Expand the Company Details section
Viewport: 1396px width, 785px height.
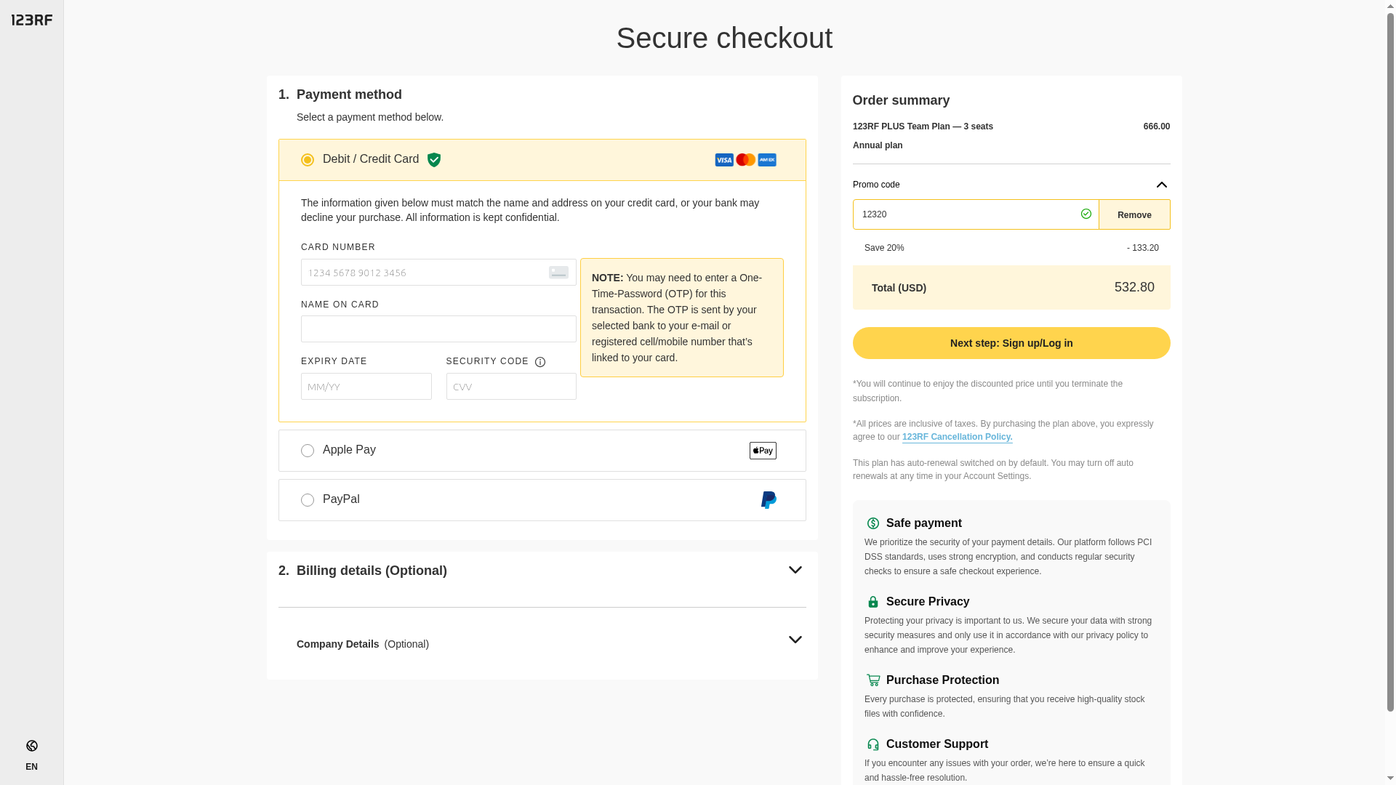click(x=795, y=640)
